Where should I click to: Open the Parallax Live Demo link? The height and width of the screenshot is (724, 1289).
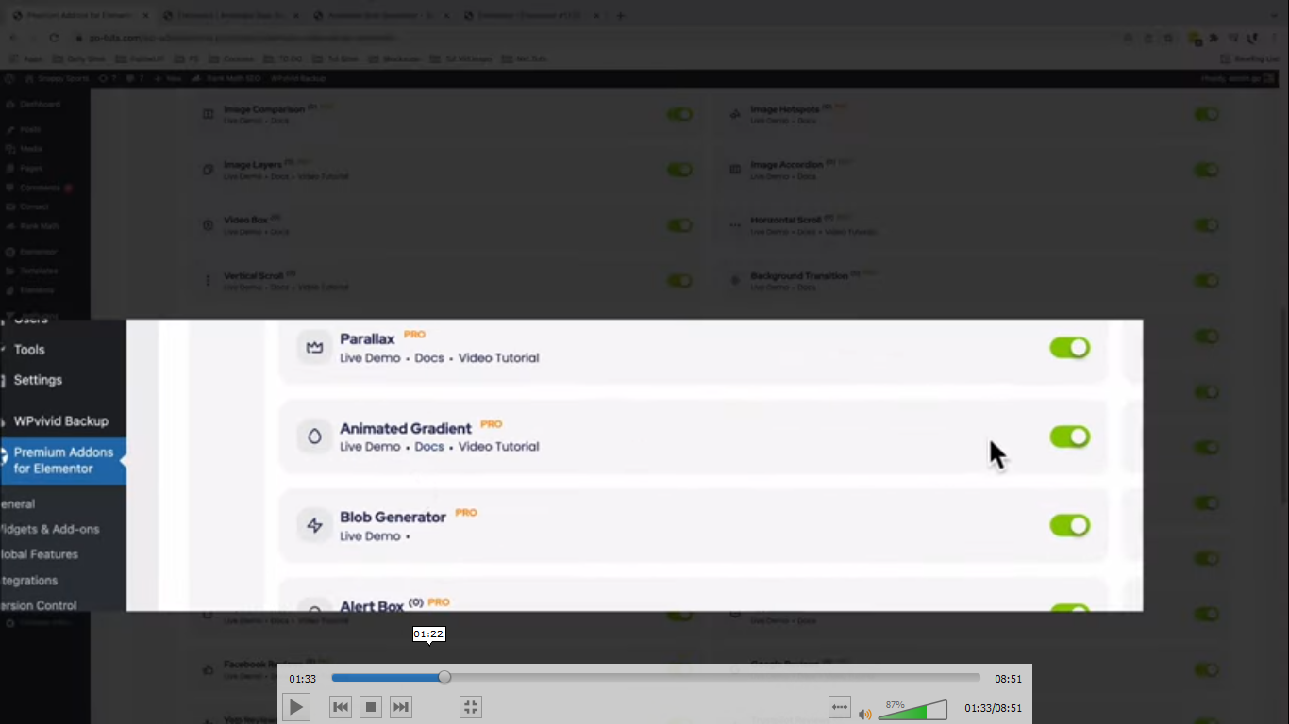(x=370, y=358)
